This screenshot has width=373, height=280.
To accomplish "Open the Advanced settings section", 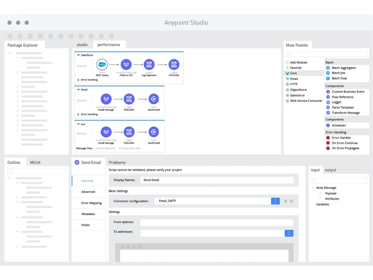I will 88,192.
